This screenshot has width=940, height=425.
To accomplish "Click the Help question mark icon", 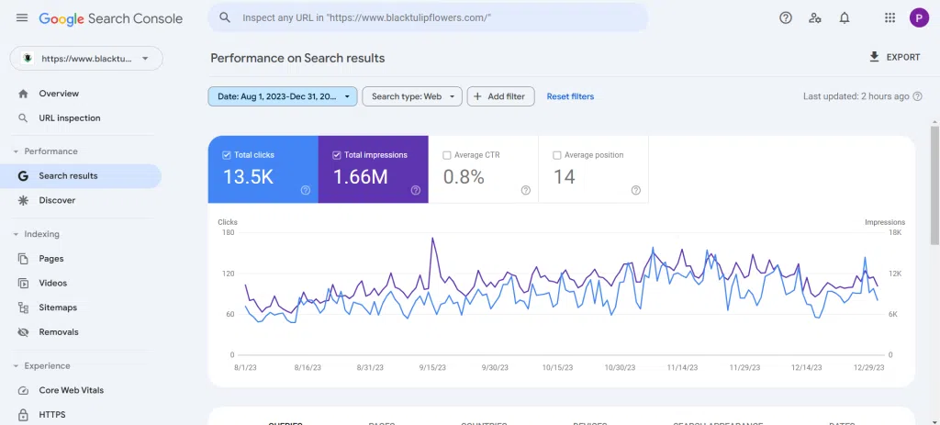I will (x=785, y=17).
